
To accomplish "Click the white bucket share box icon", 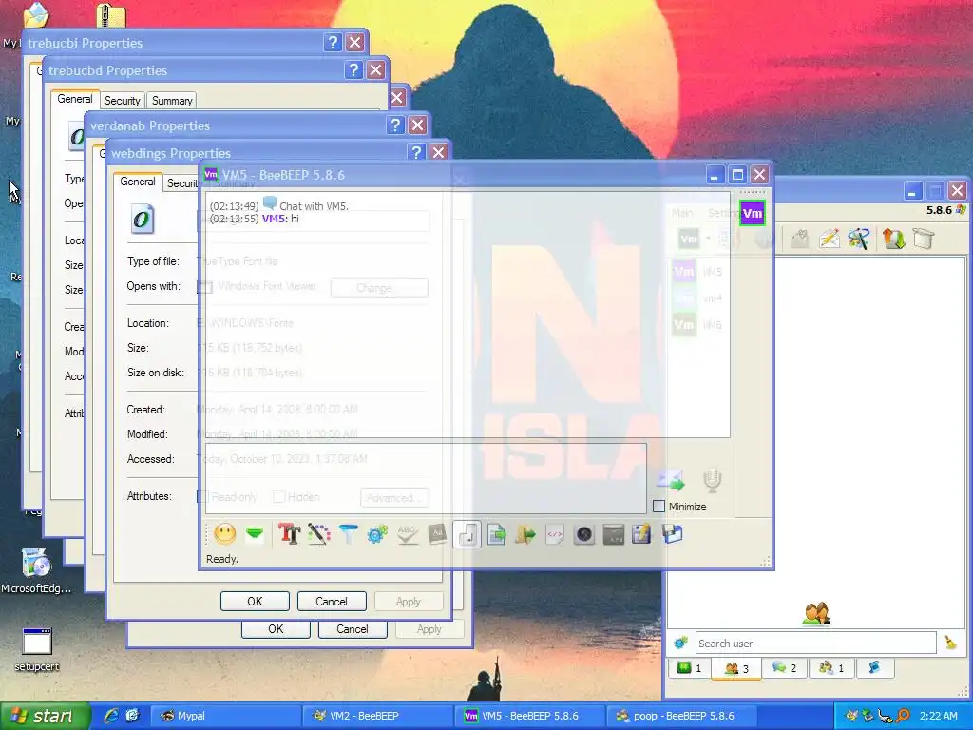I will pyautogui.click(x=924, y=239).
